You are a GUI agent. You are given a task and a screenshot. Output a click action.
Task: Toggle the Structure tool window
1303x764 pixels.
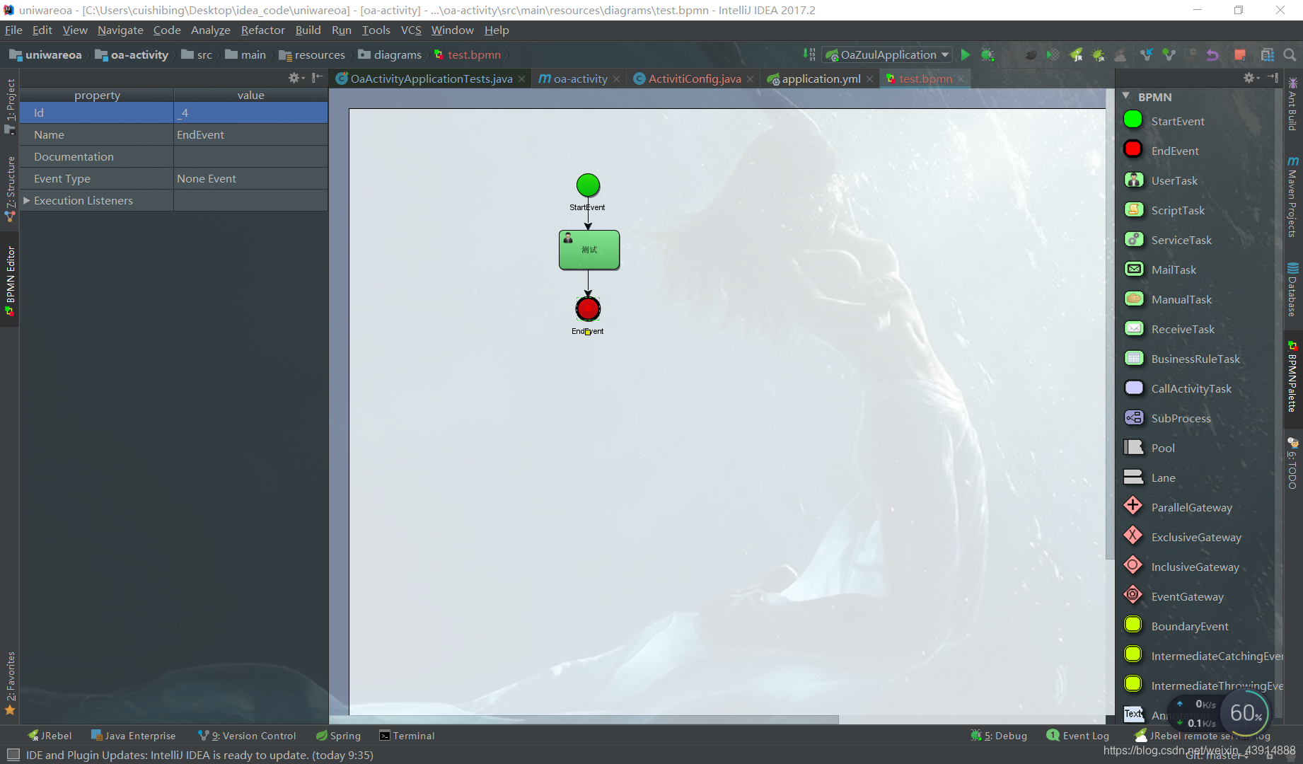click(10, 189)
